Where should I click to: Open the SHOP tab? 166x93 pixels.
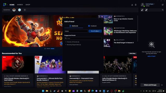tap(28, 5)
